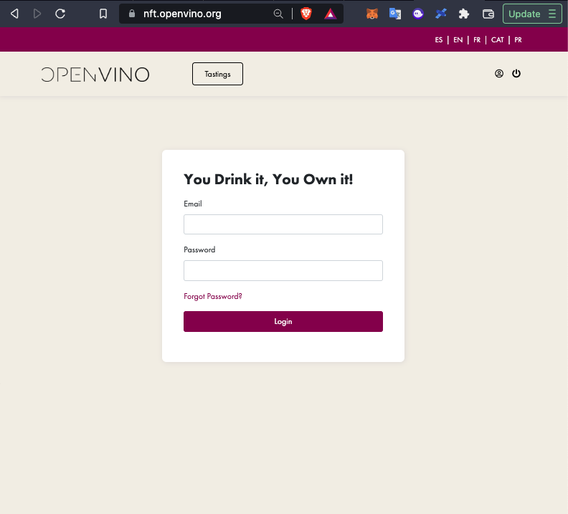Viewport: 568px width, 514px height.
Task: Open the purple ghost wallet extension
Action: pos(418,14)
